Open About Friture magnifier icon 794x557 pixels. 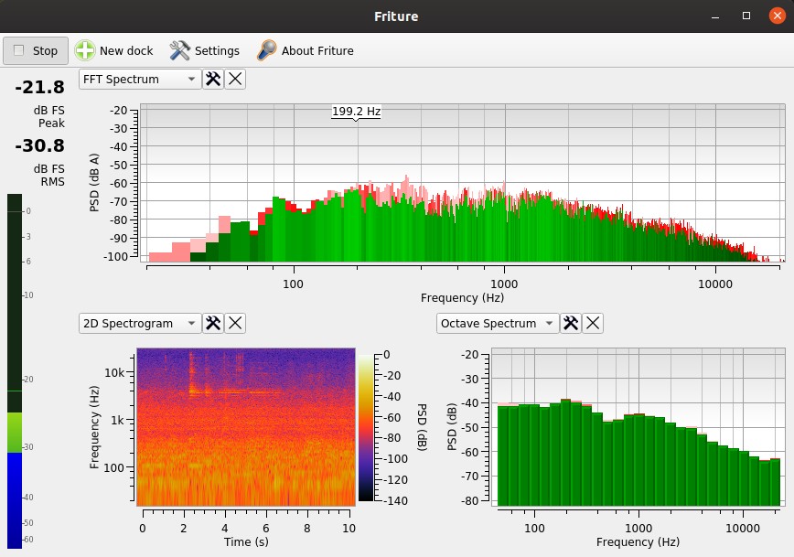(266, 50)
